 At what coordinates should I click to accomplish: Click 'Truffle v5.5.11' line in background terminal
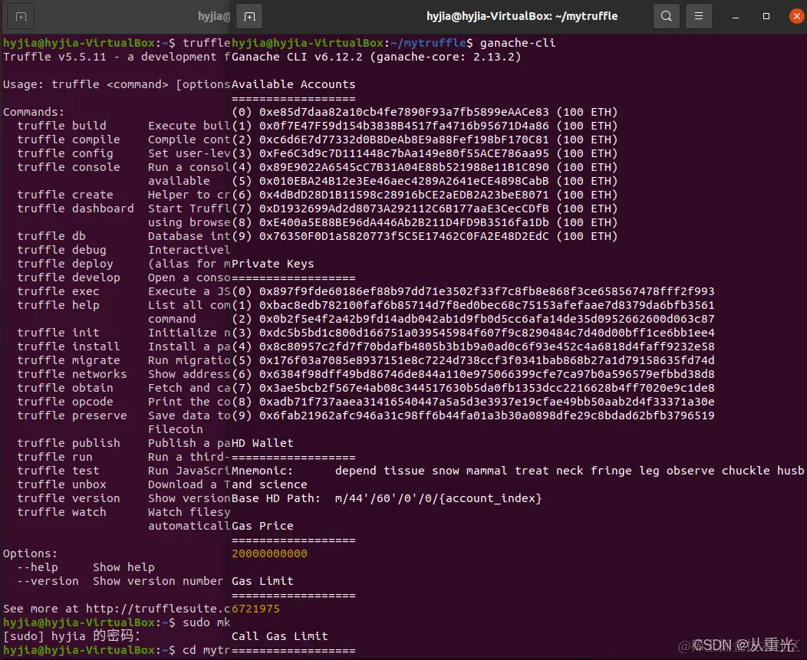[117, 57]
